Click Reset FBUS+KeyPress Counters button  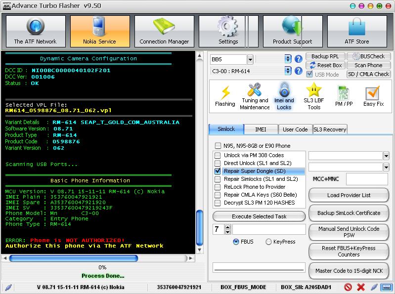tap(349, 251)
